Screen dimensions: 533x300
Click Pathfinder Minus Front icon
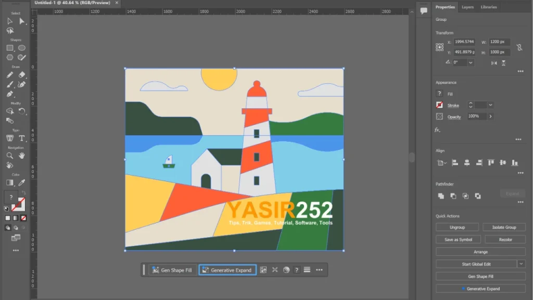point(453,196)
